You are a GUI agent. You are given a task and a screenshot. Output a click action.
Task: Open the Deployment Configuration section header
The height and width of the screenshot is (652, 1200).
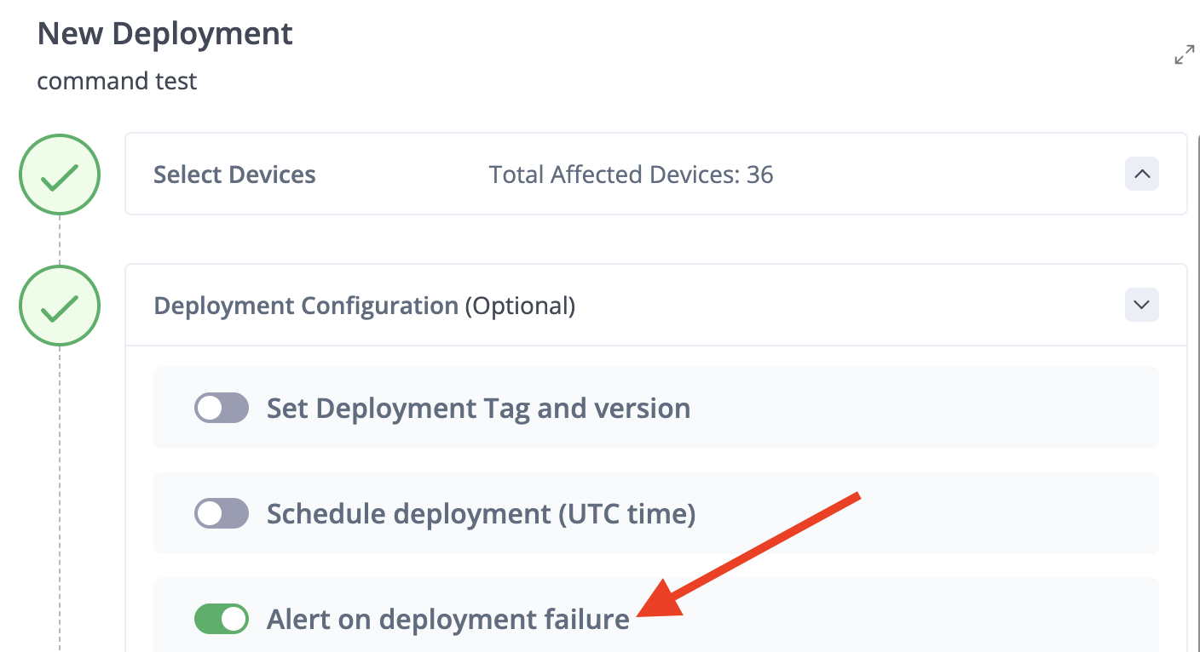tap(306, 306)
